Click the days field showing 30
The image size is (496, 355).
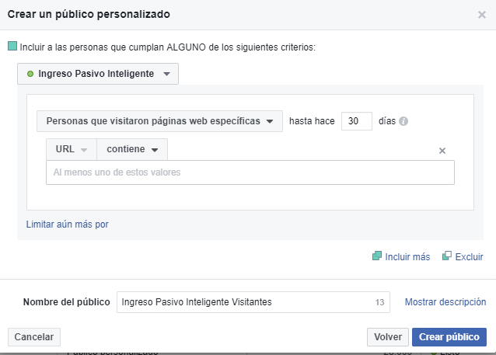(x=357, y=121)
